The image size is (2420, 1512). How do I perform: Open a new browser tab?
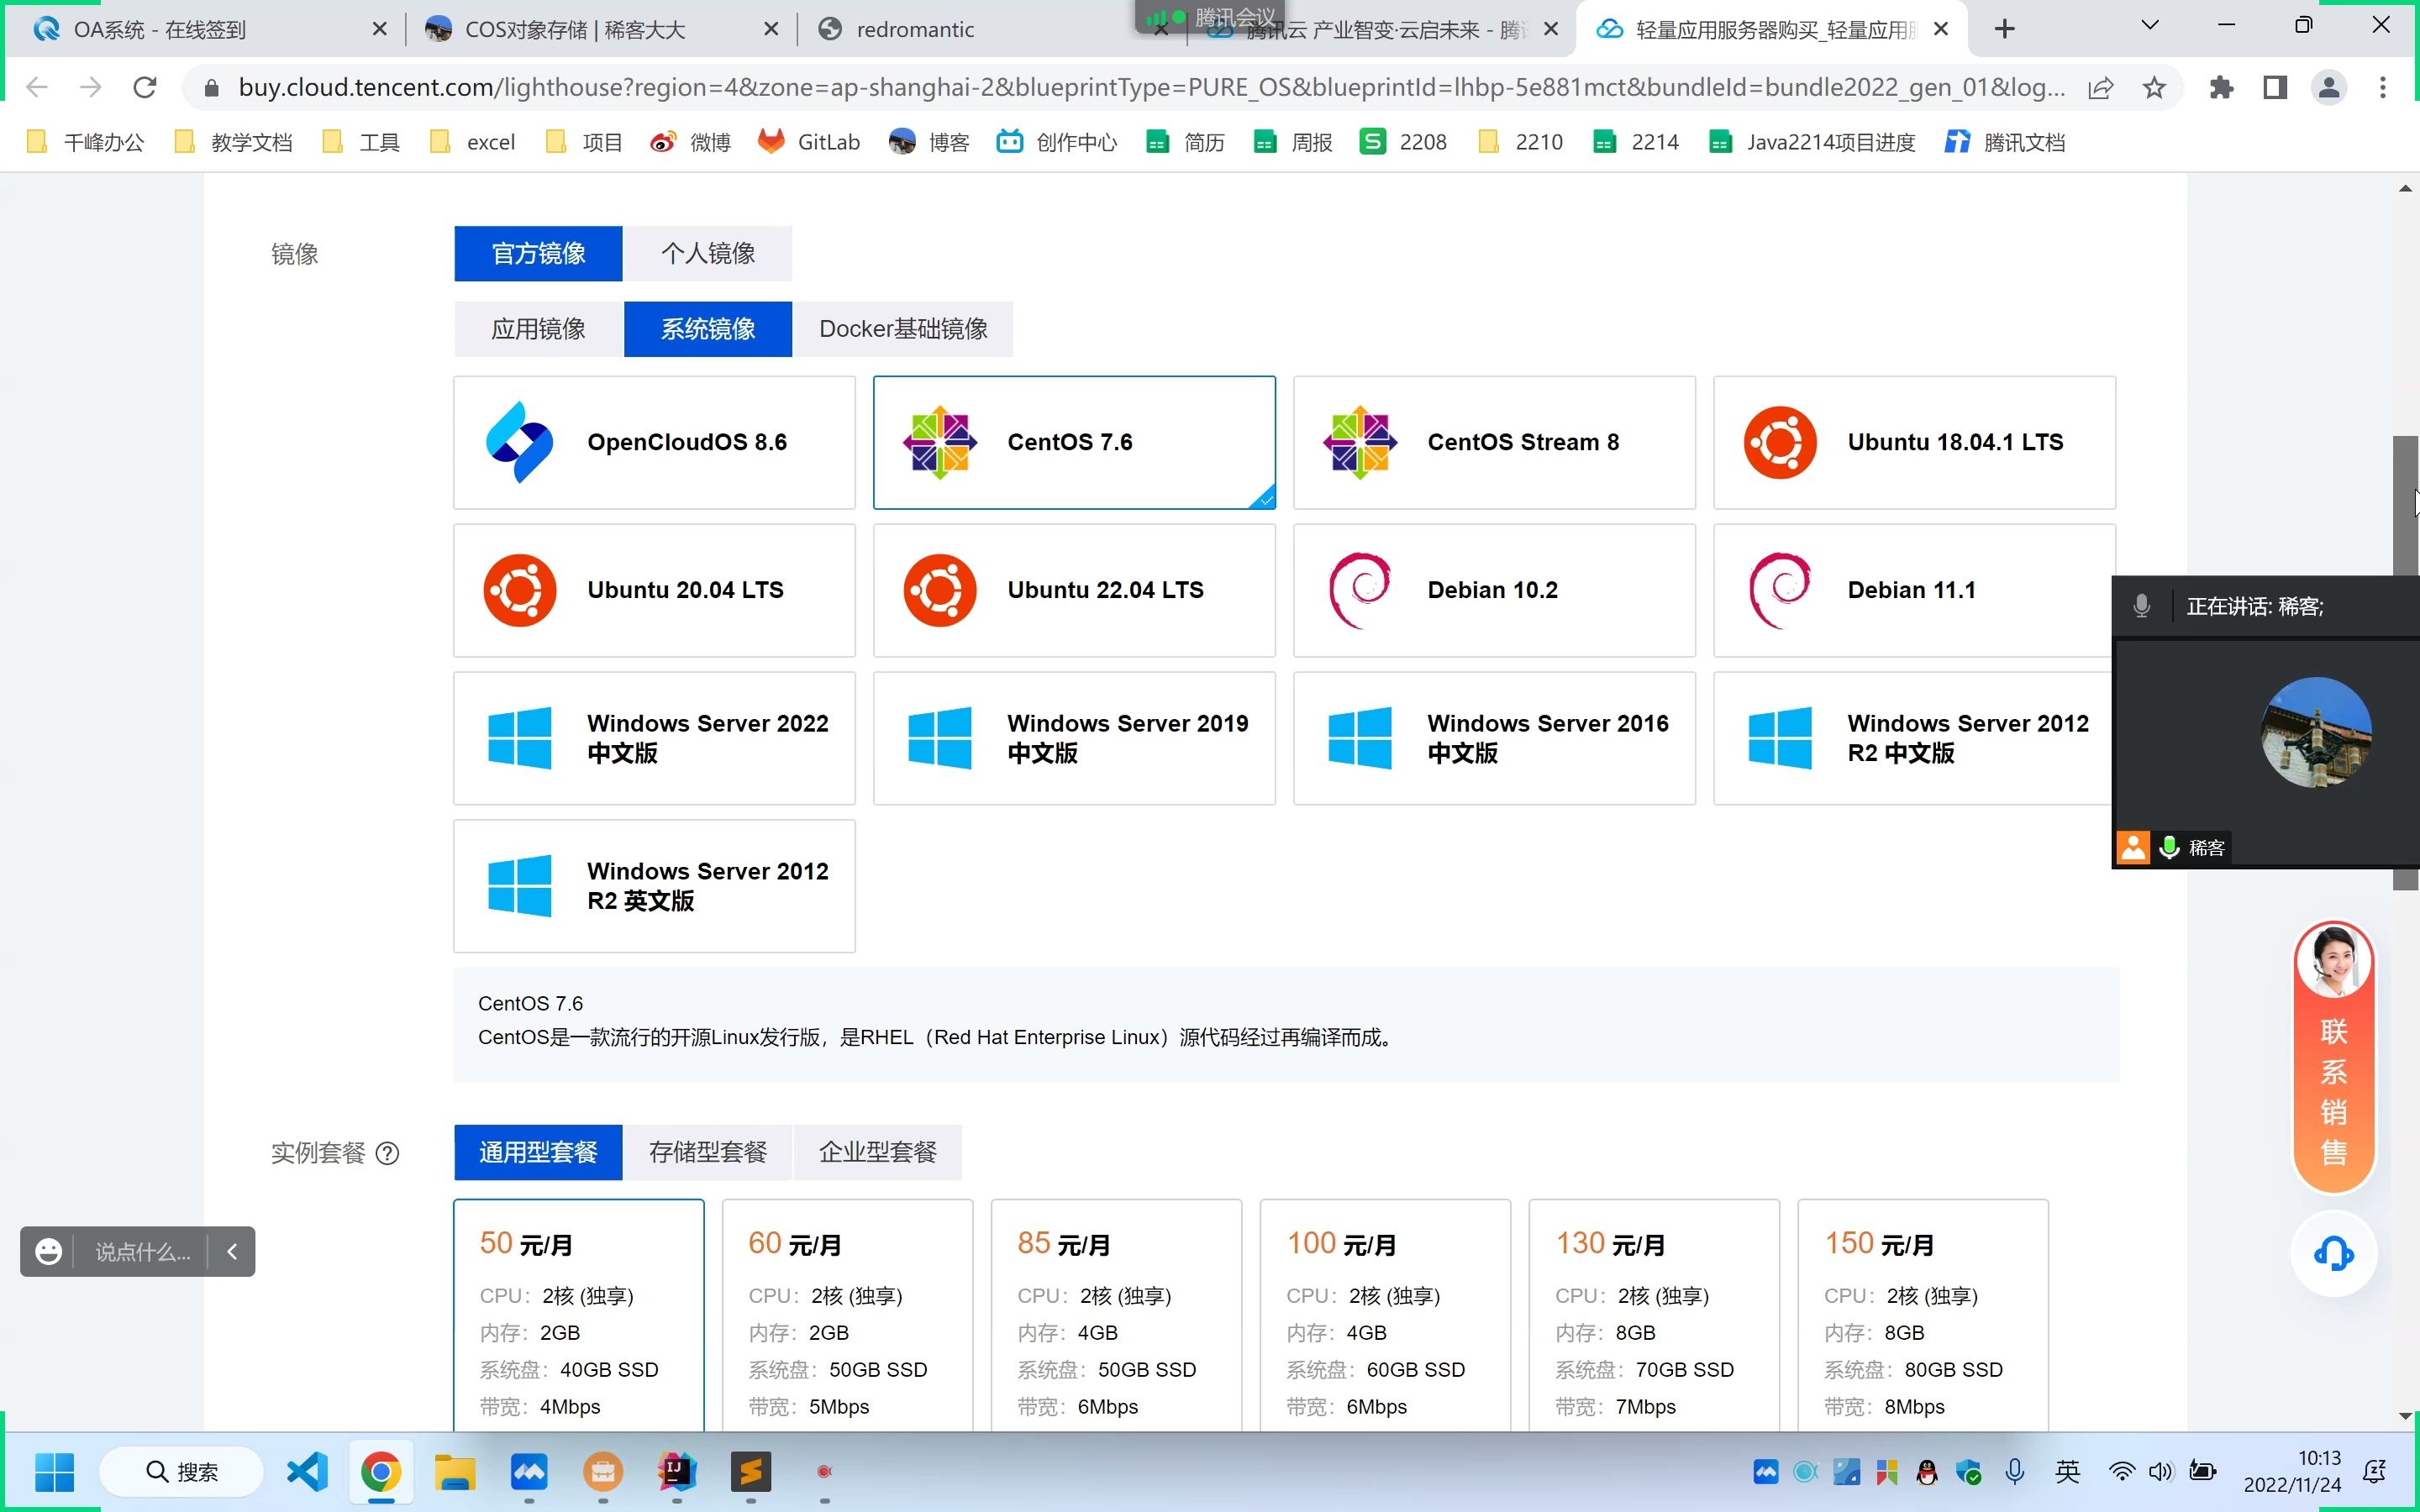[2004, 30]
